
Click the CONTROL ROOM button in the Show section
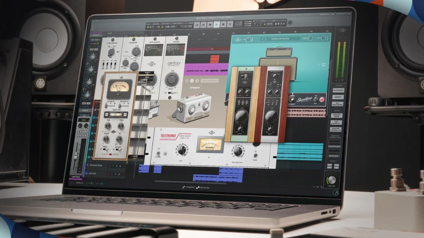point(336,116)
